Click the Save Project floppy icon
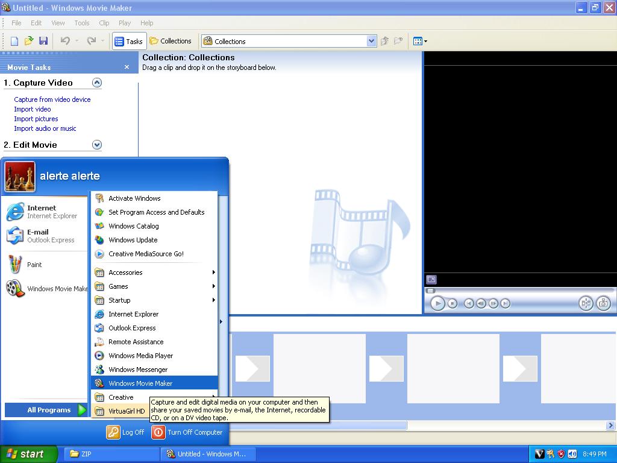The image size is (617, 463). [x=43, y=41]
